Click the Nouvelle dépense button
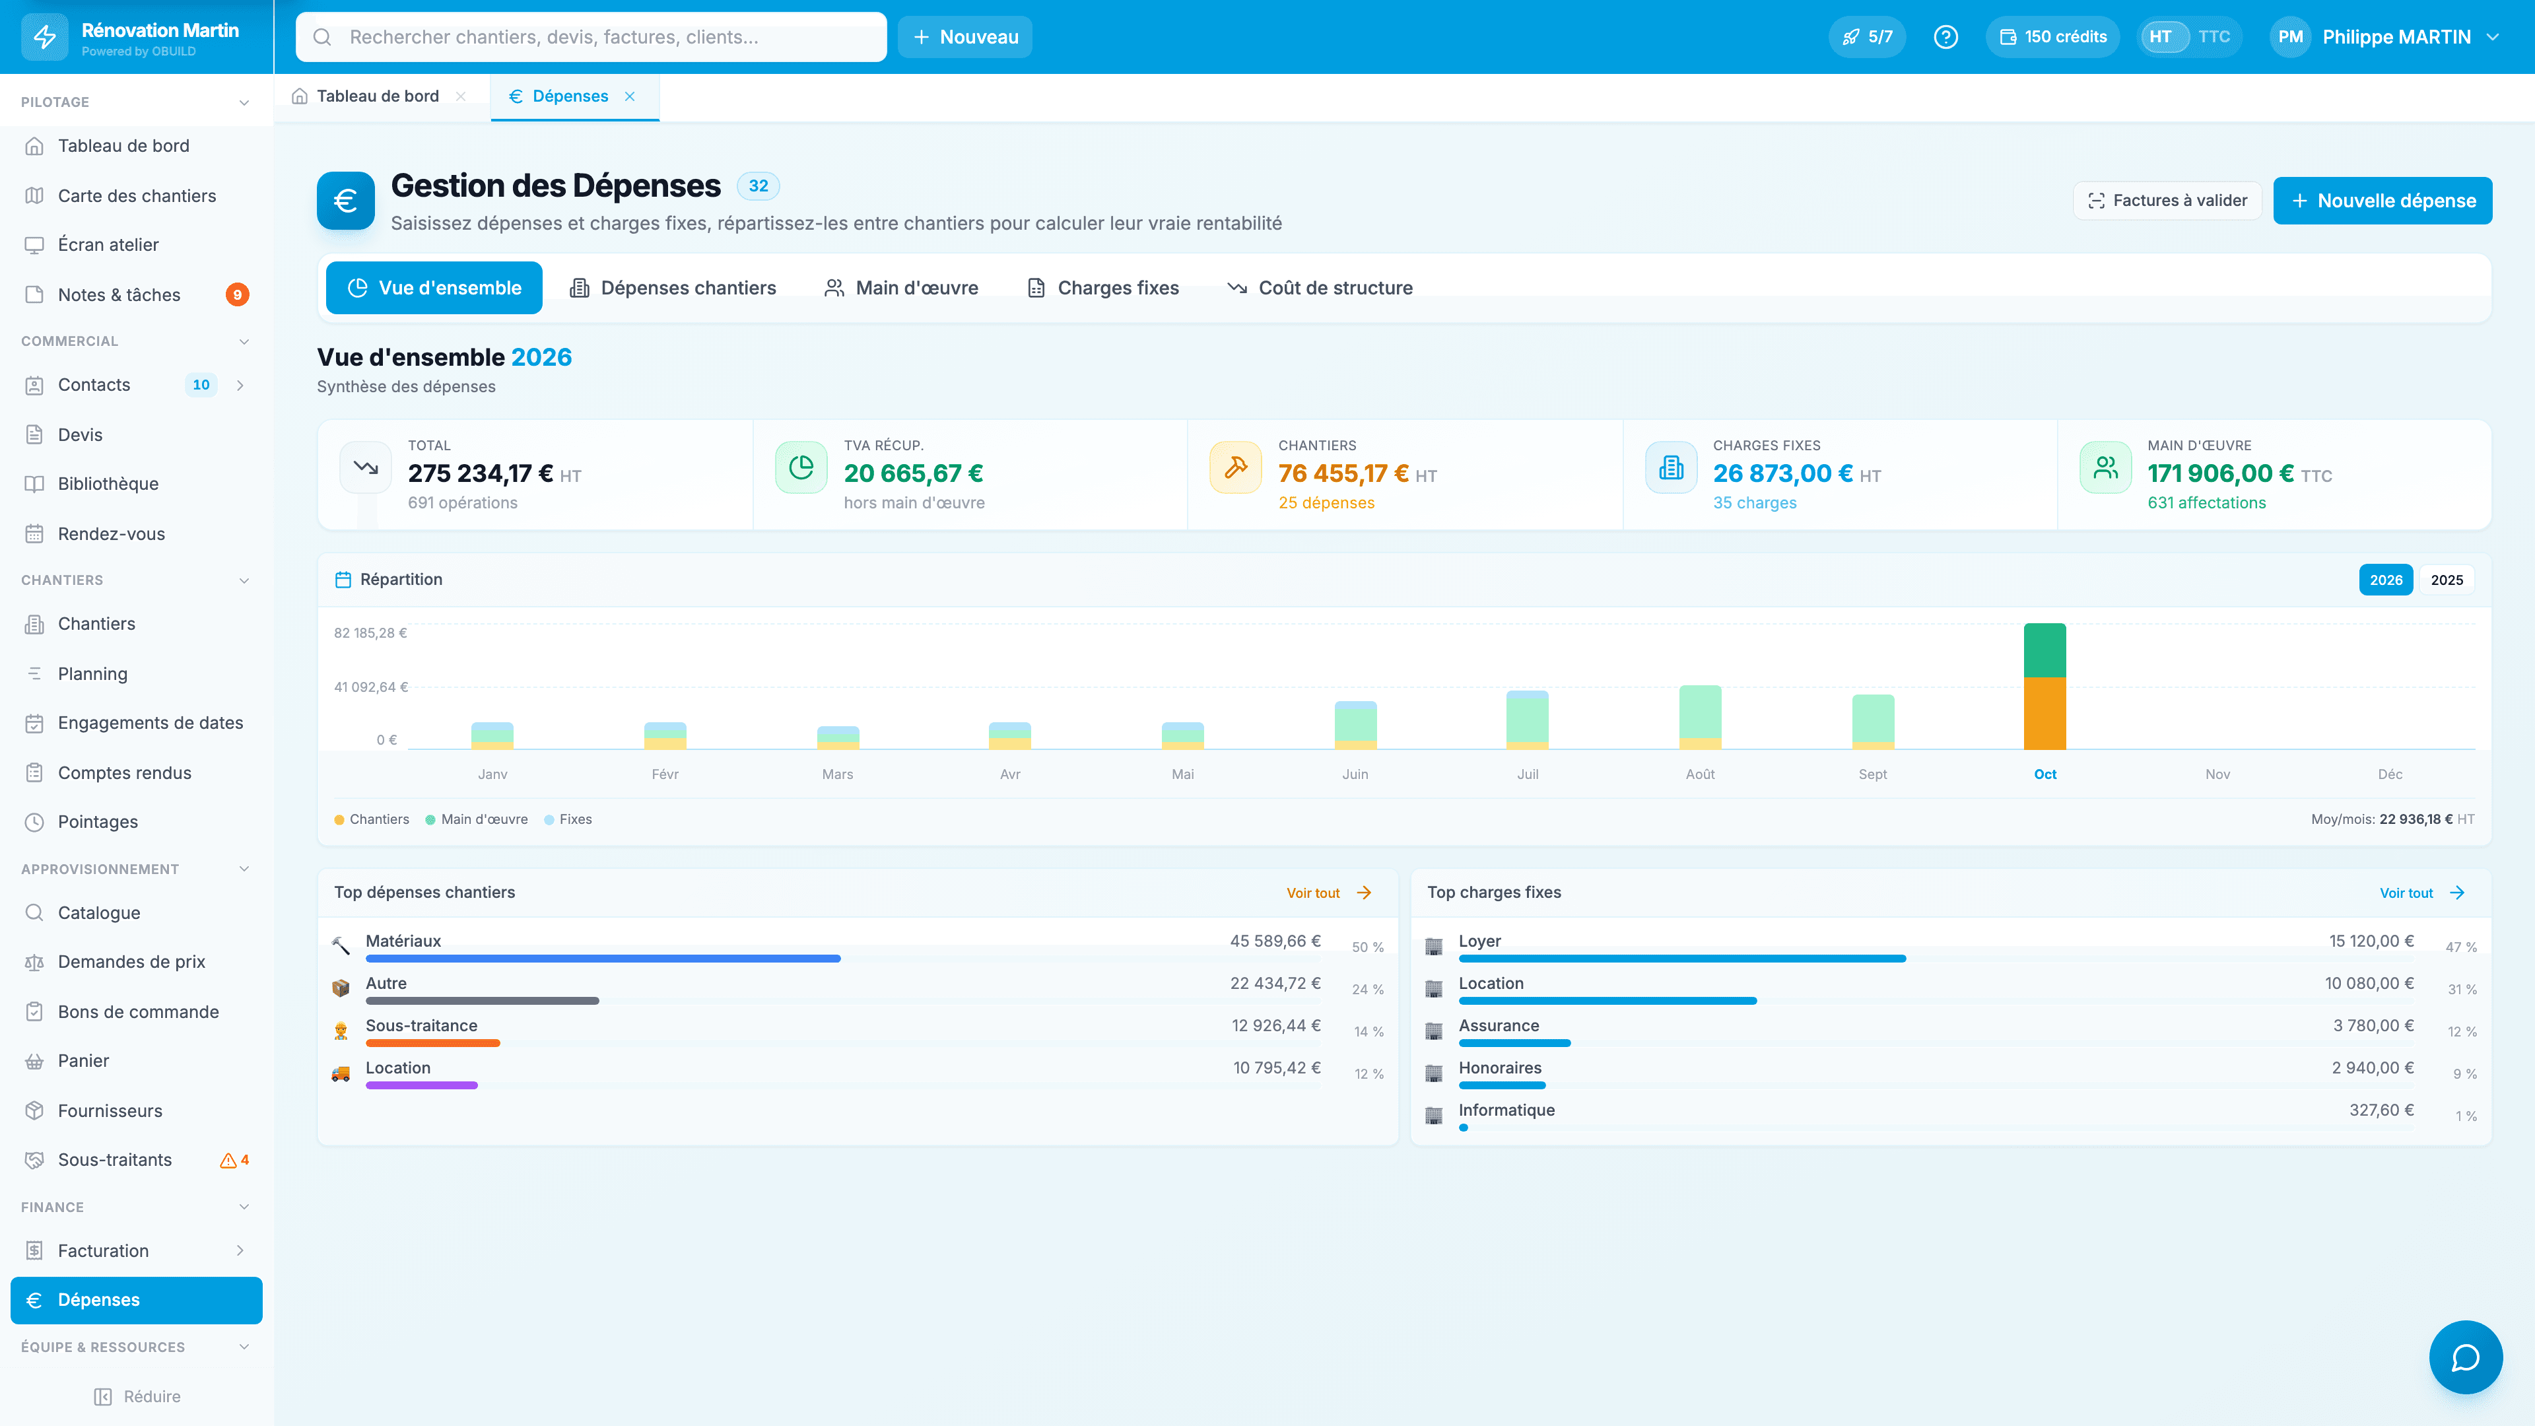The image size is (2535, 1426). [2383, 201]
